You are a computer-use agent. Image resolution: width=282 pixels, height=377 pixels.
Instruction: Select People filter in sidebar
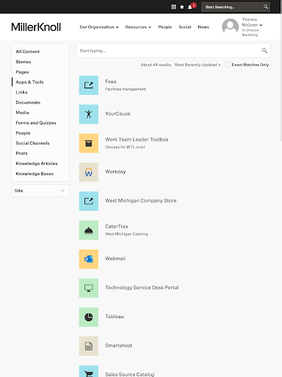click(23, 133)
